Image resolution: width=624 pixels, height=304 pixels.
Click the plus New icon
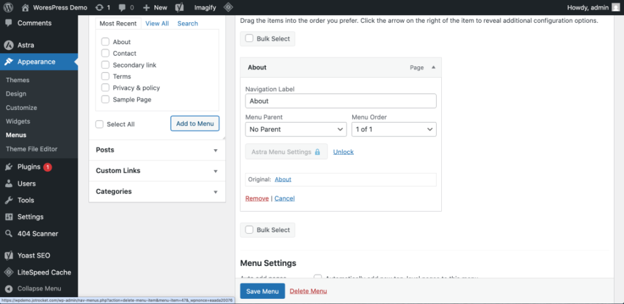[x=146, y=7]
